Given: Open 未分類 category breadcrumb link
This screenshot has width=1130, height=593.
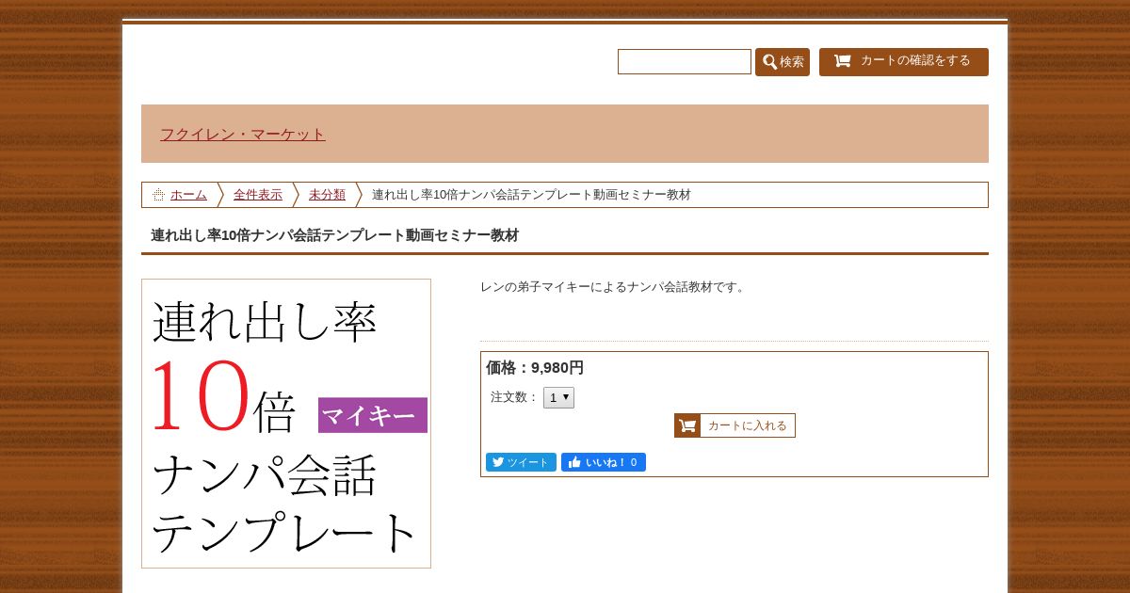Looking at the screenshot, I should 327,195.
